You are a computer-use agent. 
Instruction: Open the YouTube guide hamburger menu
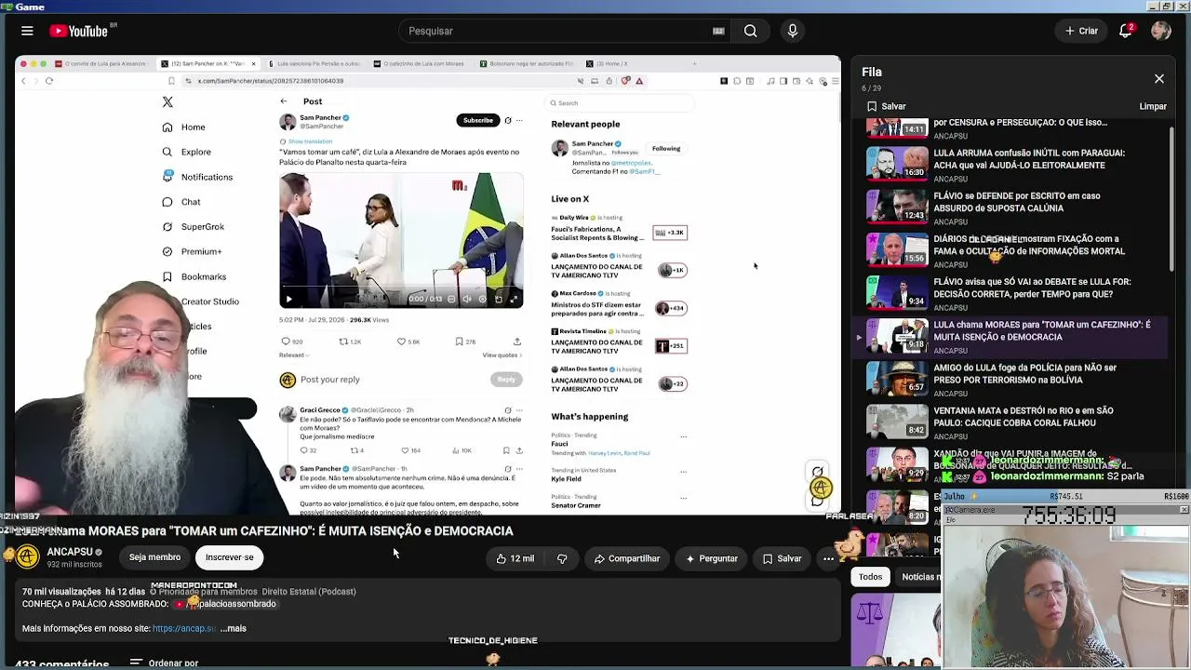[27, 31]
